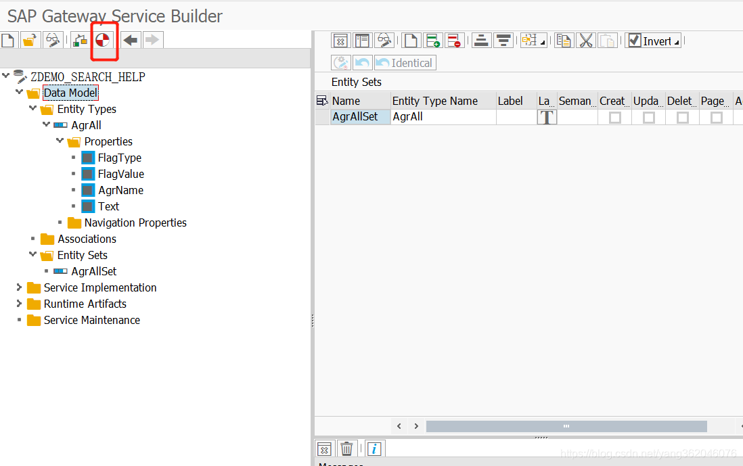The width and height of the screenshot is (743, 466).
Task: Click the Cut scissors icon
Action: 586,41
